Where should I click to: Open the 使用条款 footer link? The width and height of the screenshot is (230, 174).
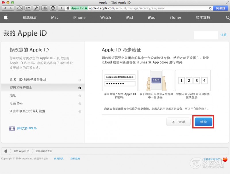[x=59, y=159]
